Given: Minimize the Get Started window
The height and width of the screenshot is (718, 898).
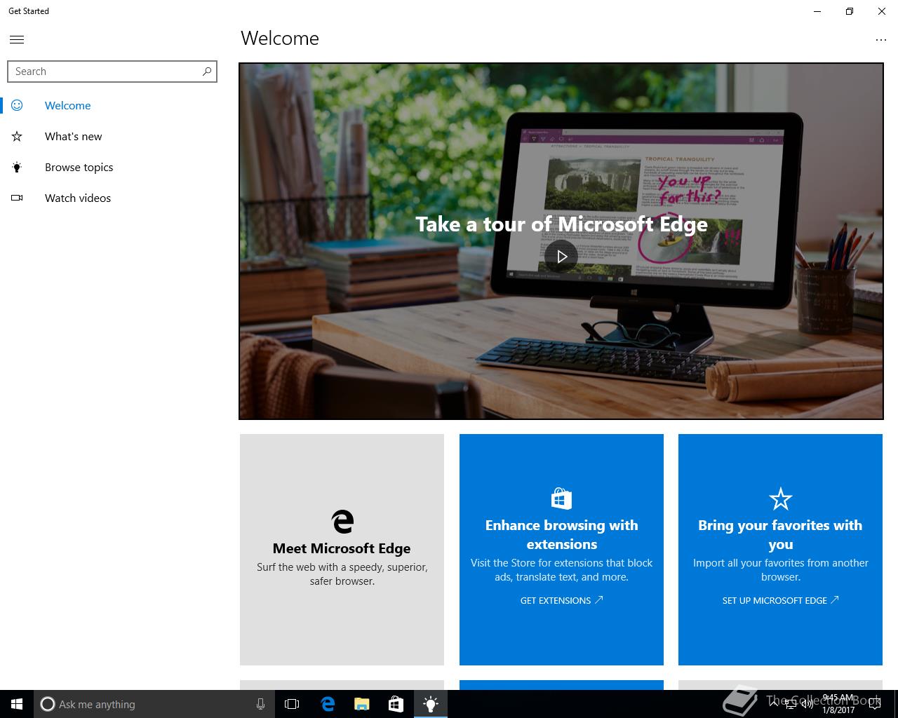Looking at the screenshot, I should tap(817, 11).
